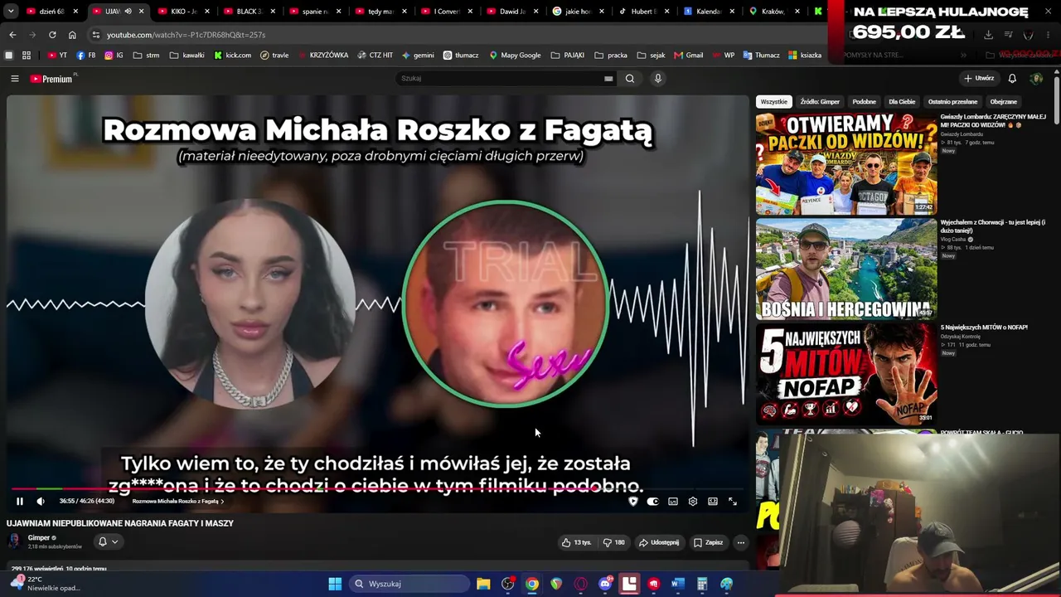
Task: Open the player settings gear
Action: pyautogui.click(x=693, y=501)
